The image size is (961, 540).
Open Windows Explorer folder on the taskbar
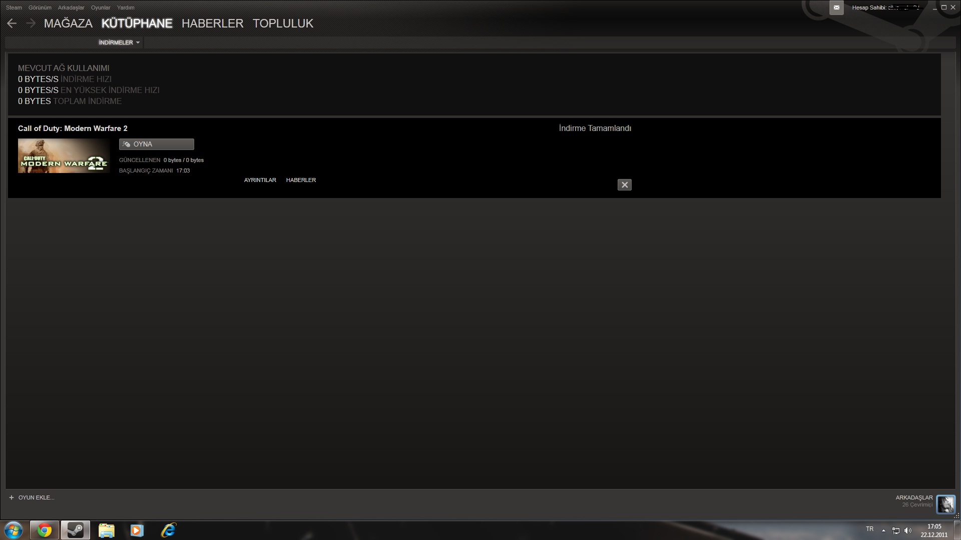106,530
